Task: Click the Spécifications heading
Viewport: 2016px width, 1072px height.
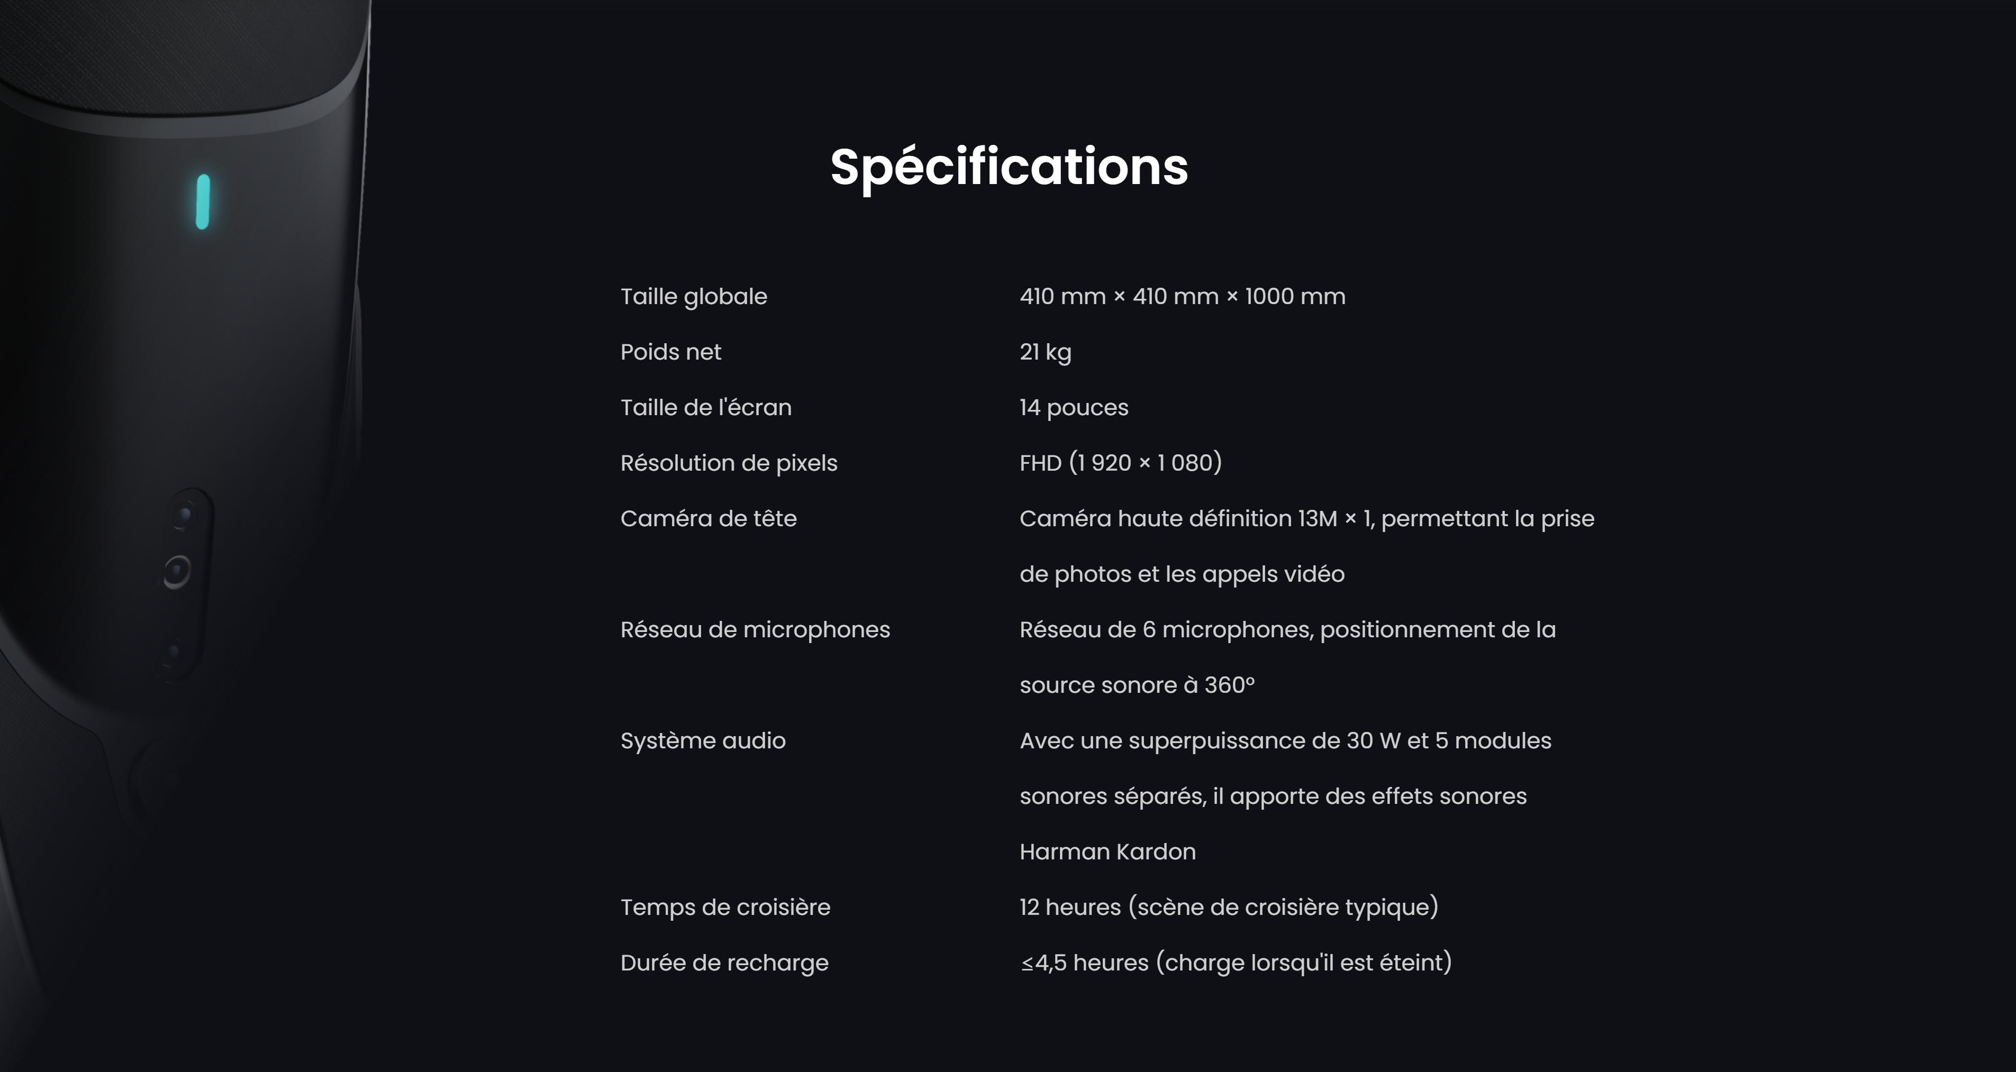Action: coord(1009,167)
